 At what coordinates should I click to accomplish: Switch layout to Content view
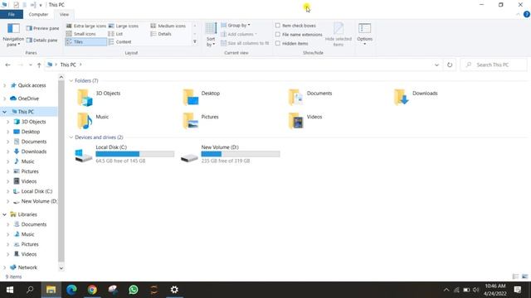point(119,42)
